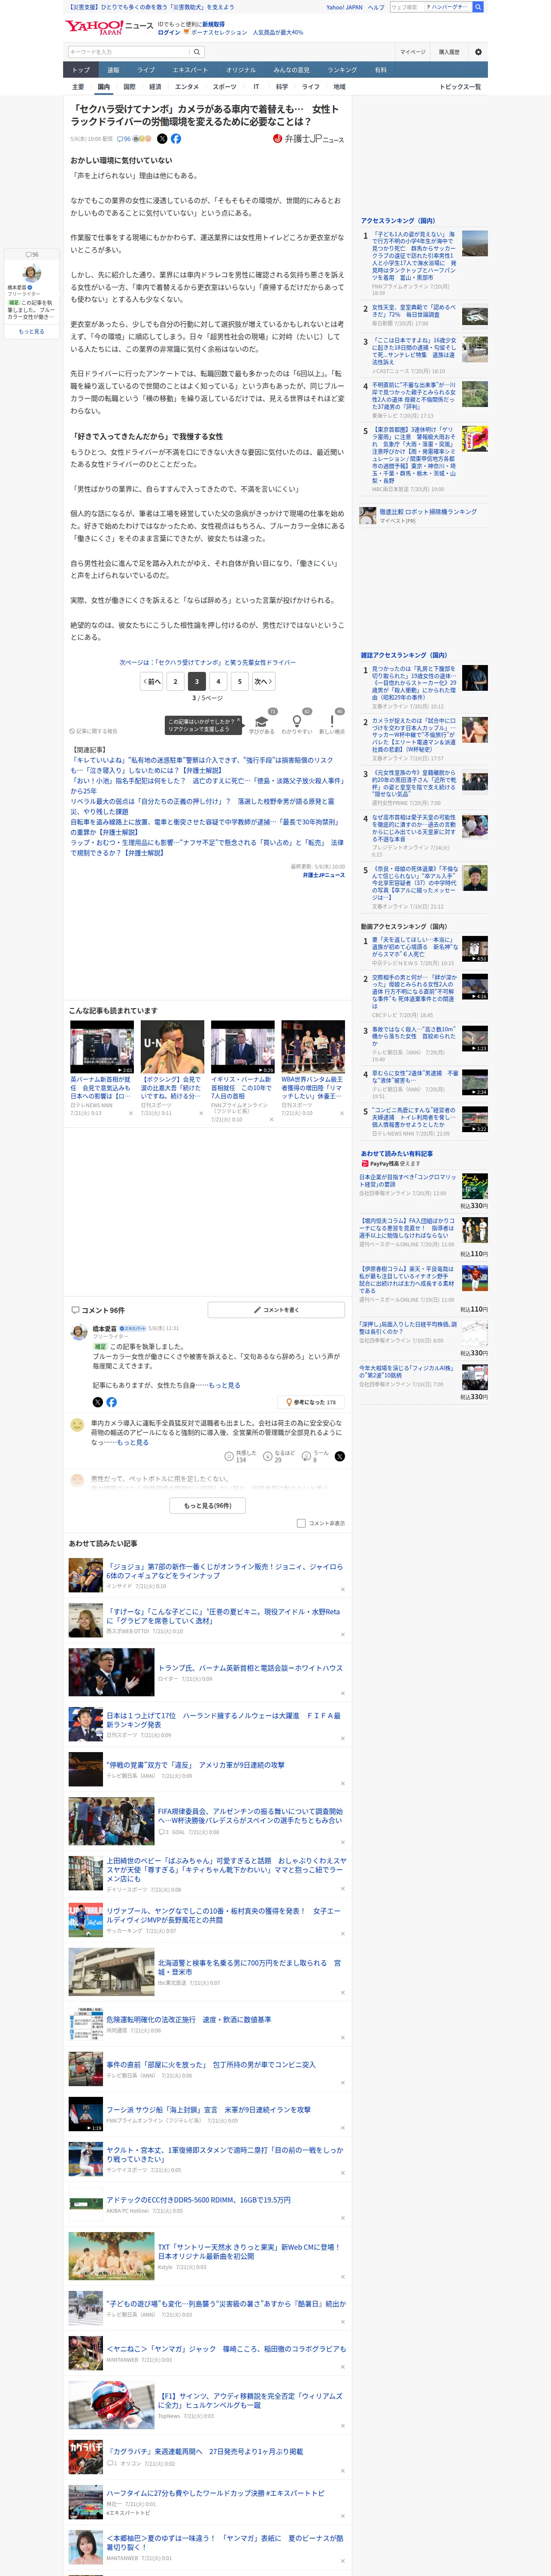
Task: Close the reaction tooltip popup
Action: coord(238,719)
